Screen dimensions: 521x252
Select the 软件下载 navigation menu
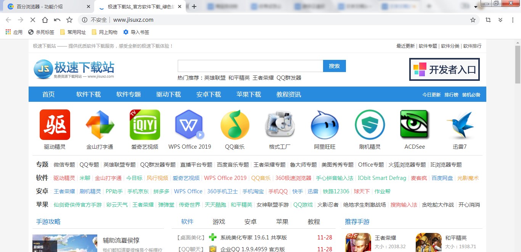point(88,94)
